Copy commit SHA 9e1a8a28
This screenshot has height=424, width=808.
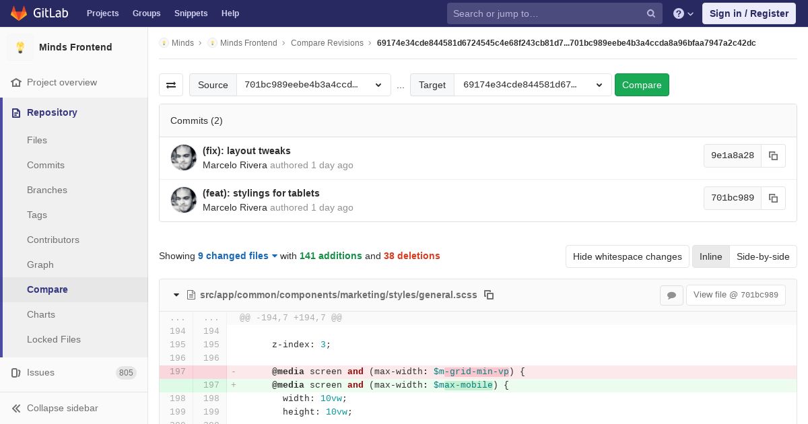[773, 155]
